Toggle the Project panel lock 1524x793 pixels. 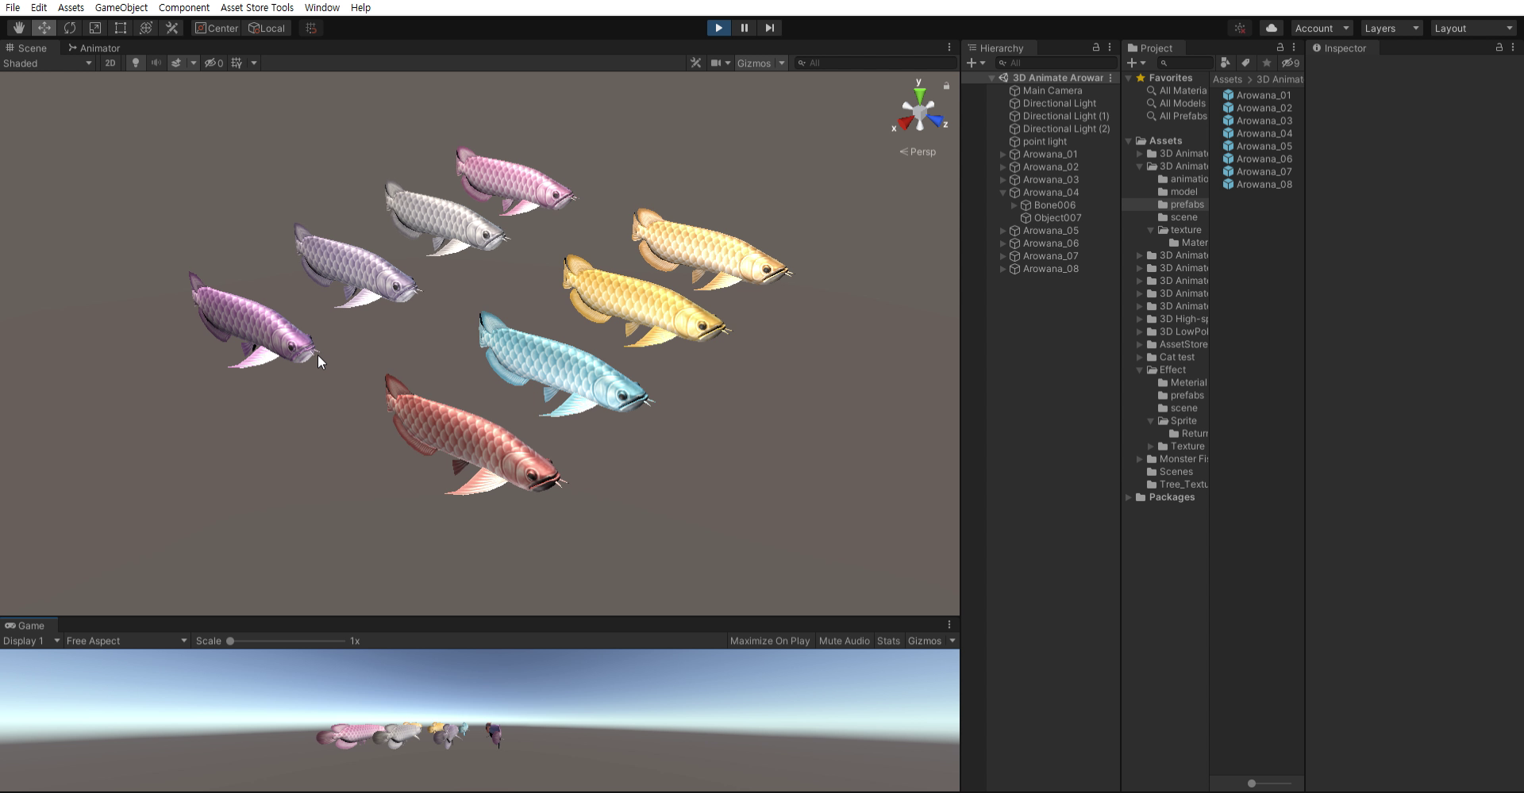tap(1280, 48)
